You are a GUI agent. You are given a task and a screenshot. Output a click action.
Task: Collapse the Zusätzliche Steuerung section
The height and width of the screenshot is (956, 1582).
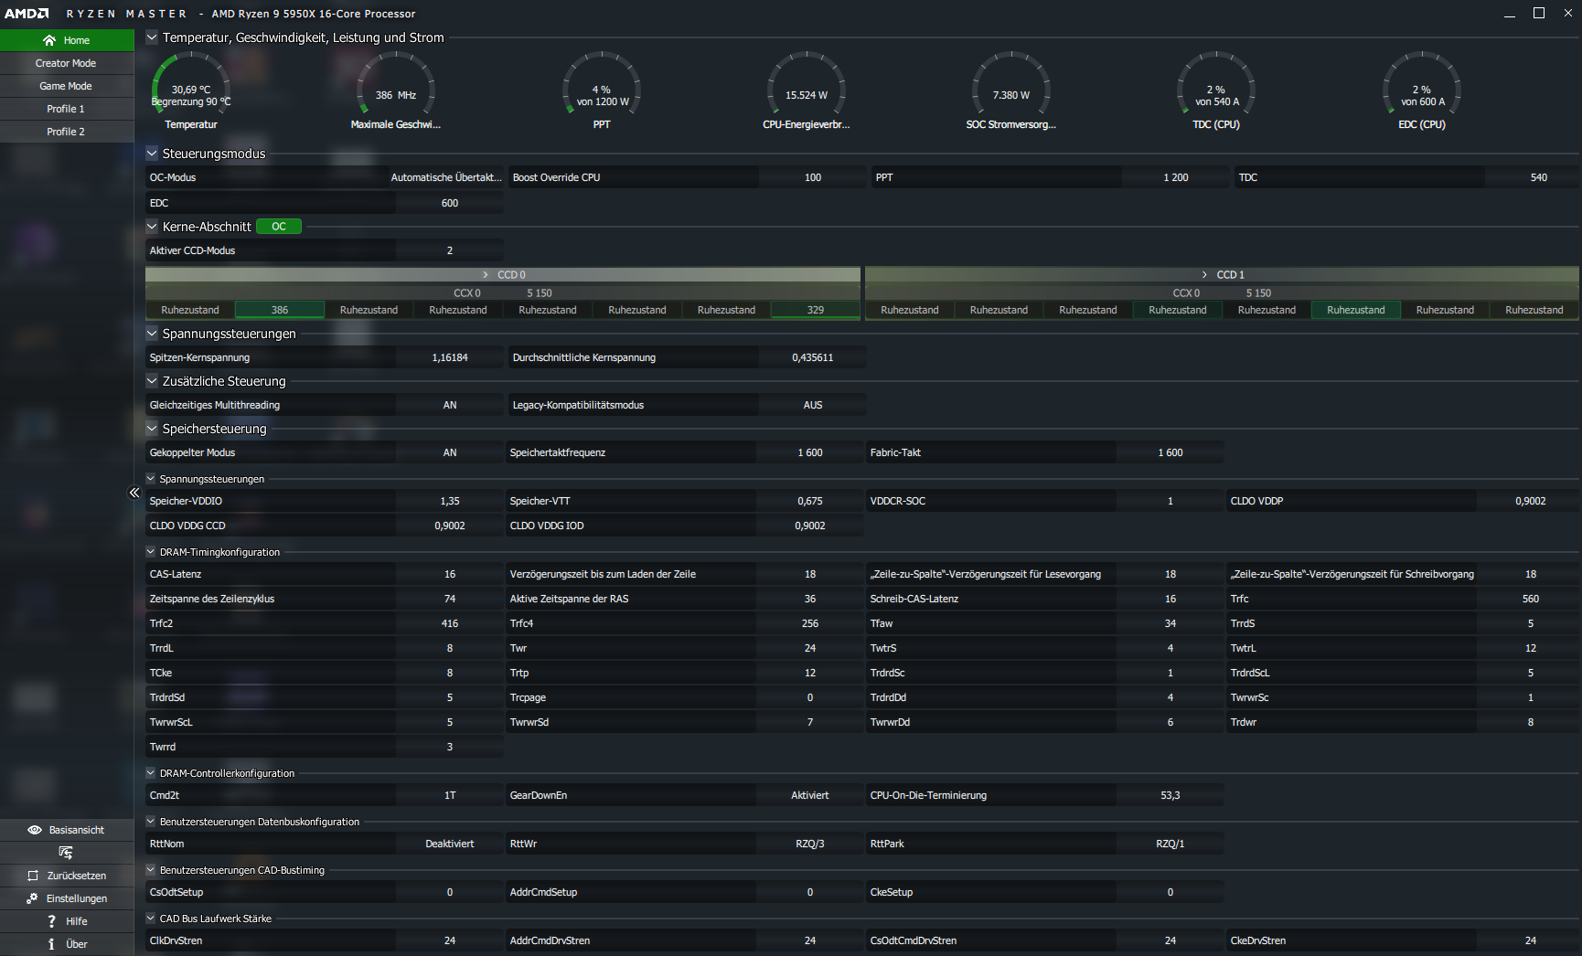(x=152, y=381)
